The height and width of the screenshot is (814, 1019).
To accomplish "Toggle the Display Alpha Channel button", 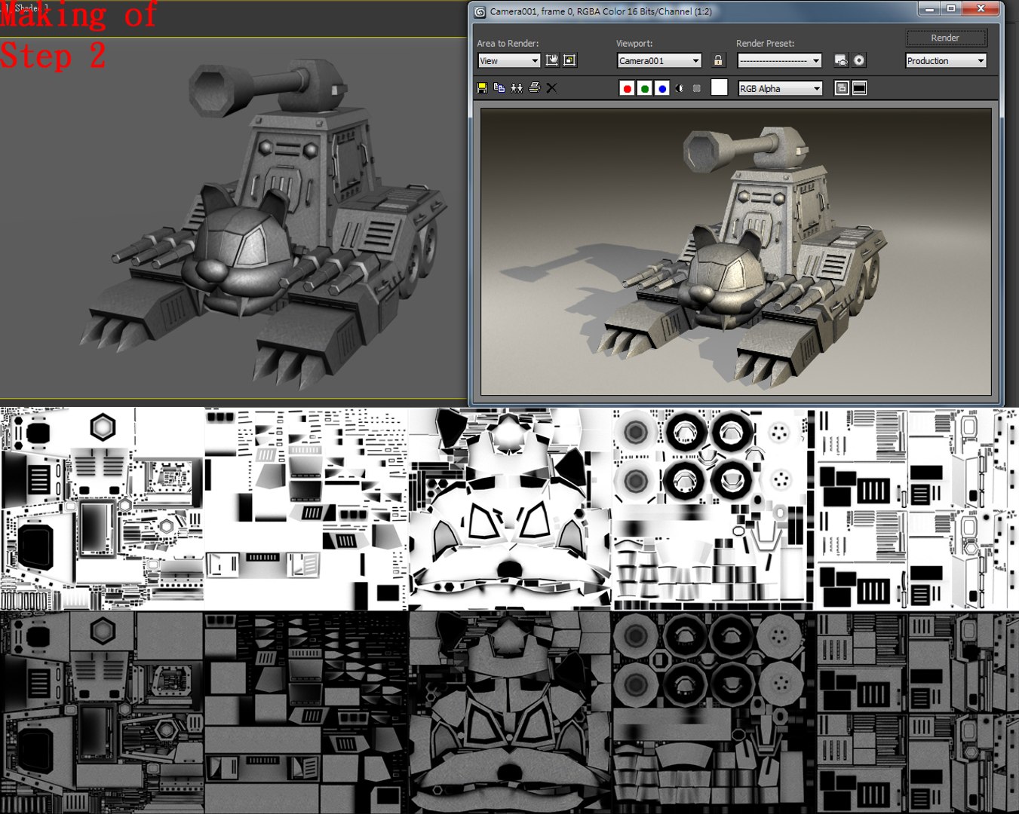I will 680,88.
